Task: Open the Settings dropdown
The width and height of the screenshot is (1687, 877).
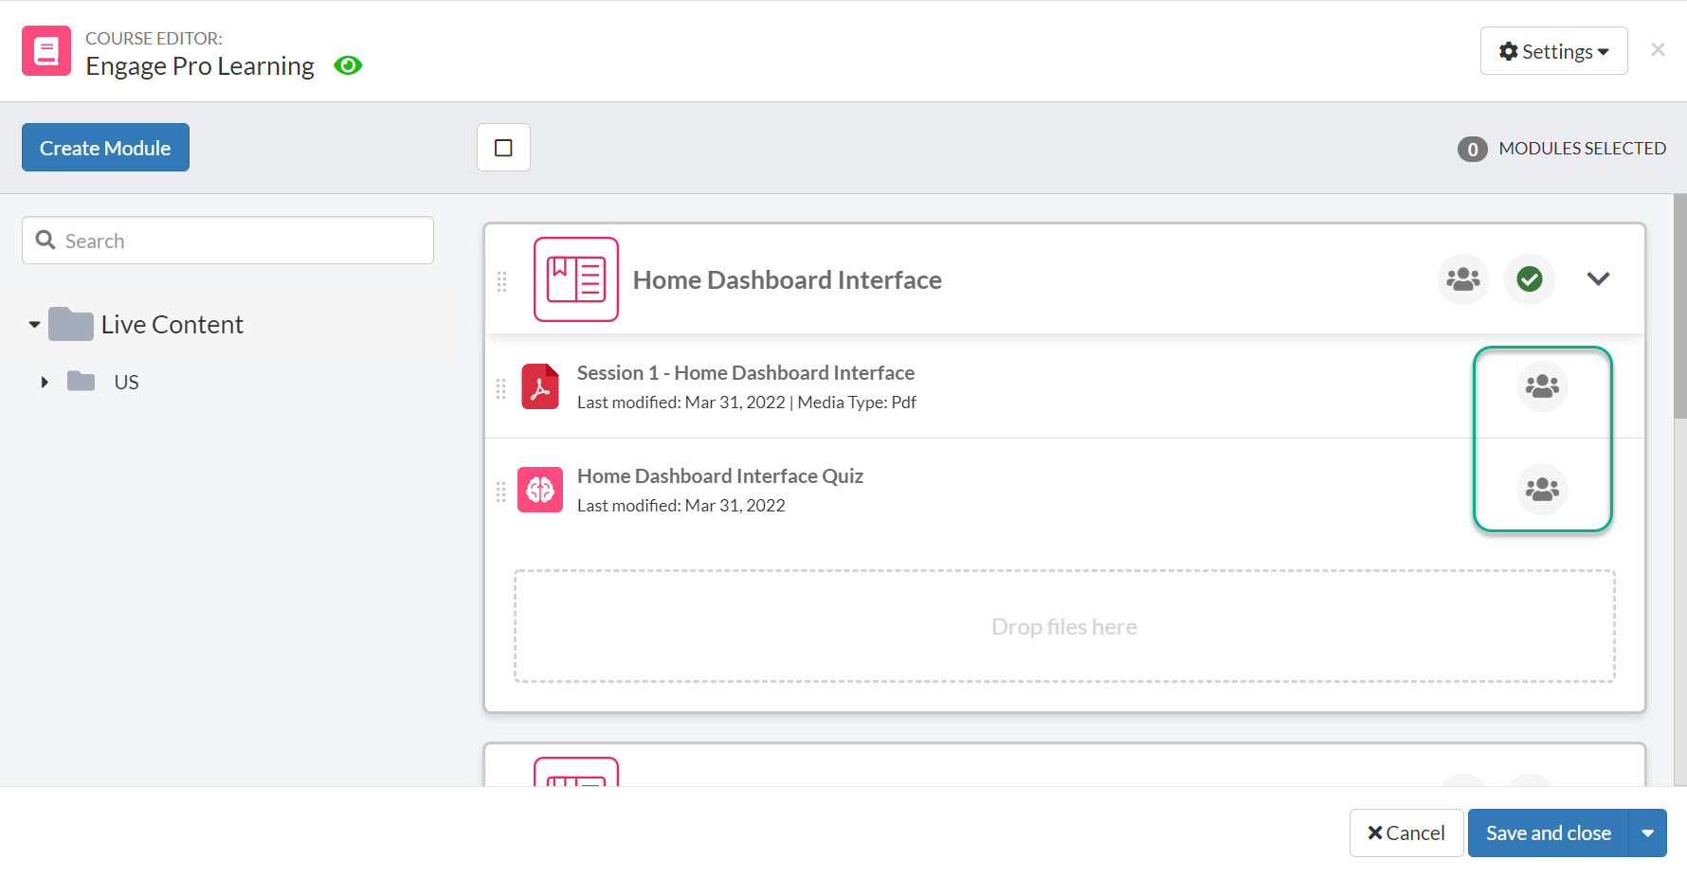Action: [x=1553, y=51]
